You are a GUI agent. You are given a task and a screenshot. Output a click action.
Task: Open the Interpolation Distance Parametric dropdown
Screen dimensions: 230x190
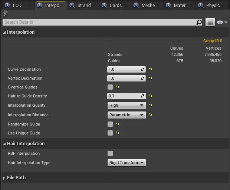[x=126, y=115]
